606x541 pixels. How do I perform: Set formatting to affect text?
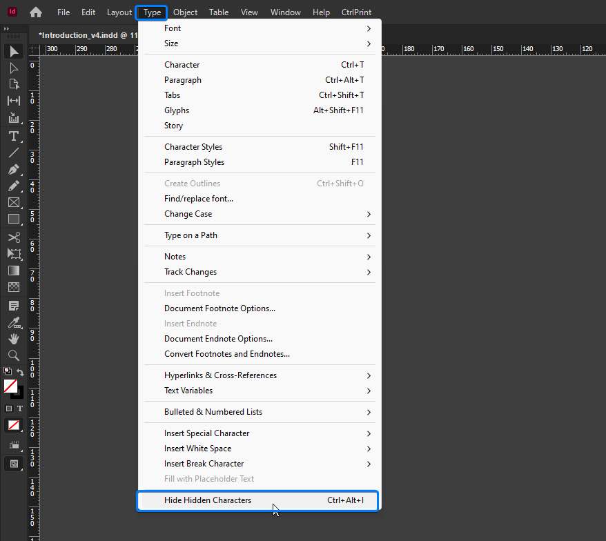20,409
